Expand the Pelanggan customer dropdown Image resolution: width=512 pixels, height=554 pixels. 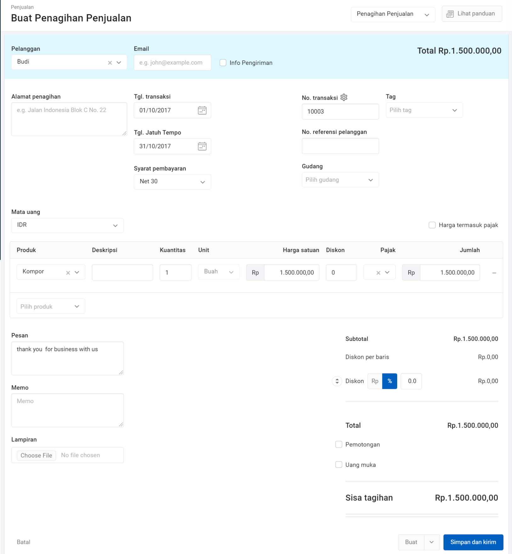point(119,62)
